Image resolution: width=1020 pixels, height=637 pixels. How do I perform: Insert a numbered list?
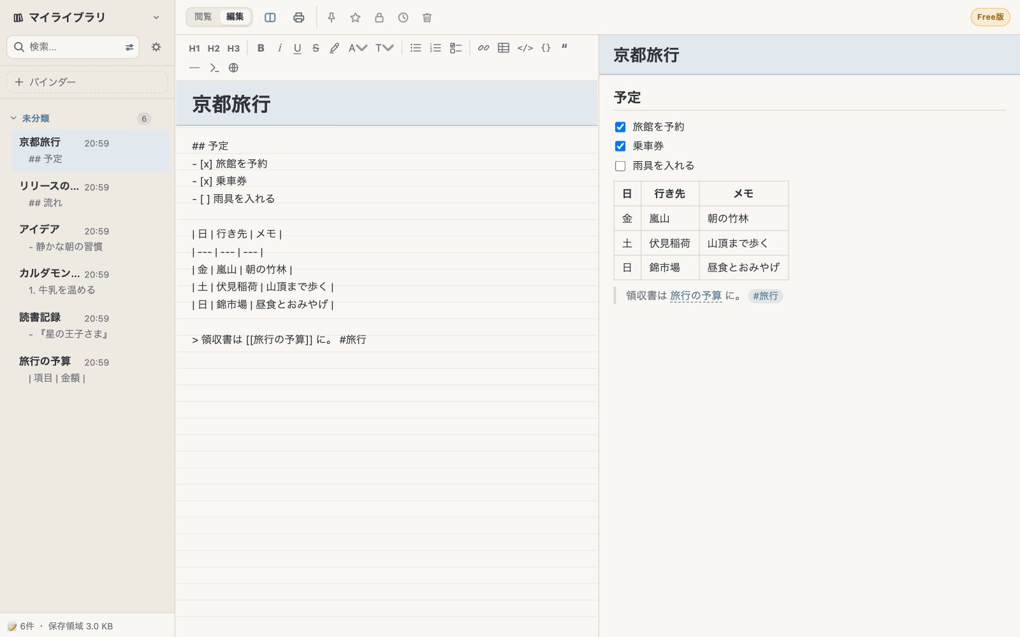[x=435, y=48]
